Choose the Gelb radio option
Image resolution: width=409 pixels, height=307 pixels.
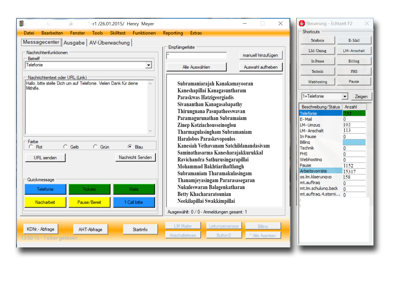65,147
